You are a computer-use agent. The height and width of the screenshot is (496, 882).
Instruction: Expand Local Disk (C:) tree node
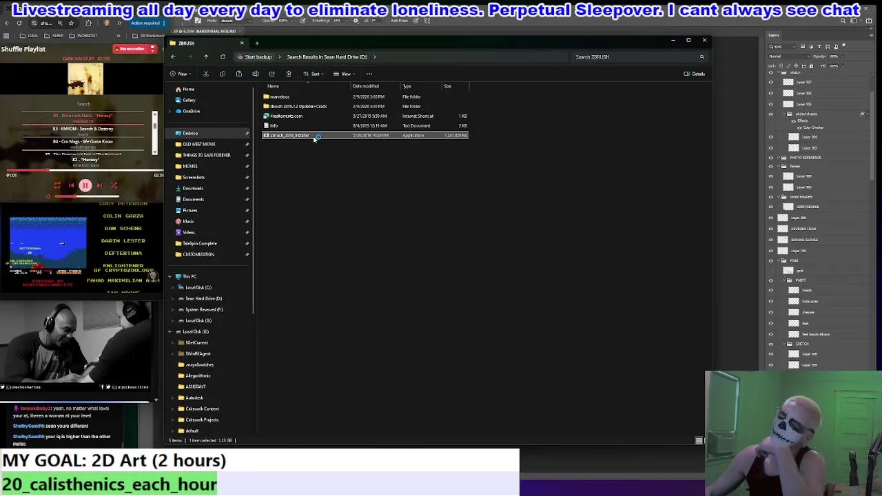click(172, 287)
